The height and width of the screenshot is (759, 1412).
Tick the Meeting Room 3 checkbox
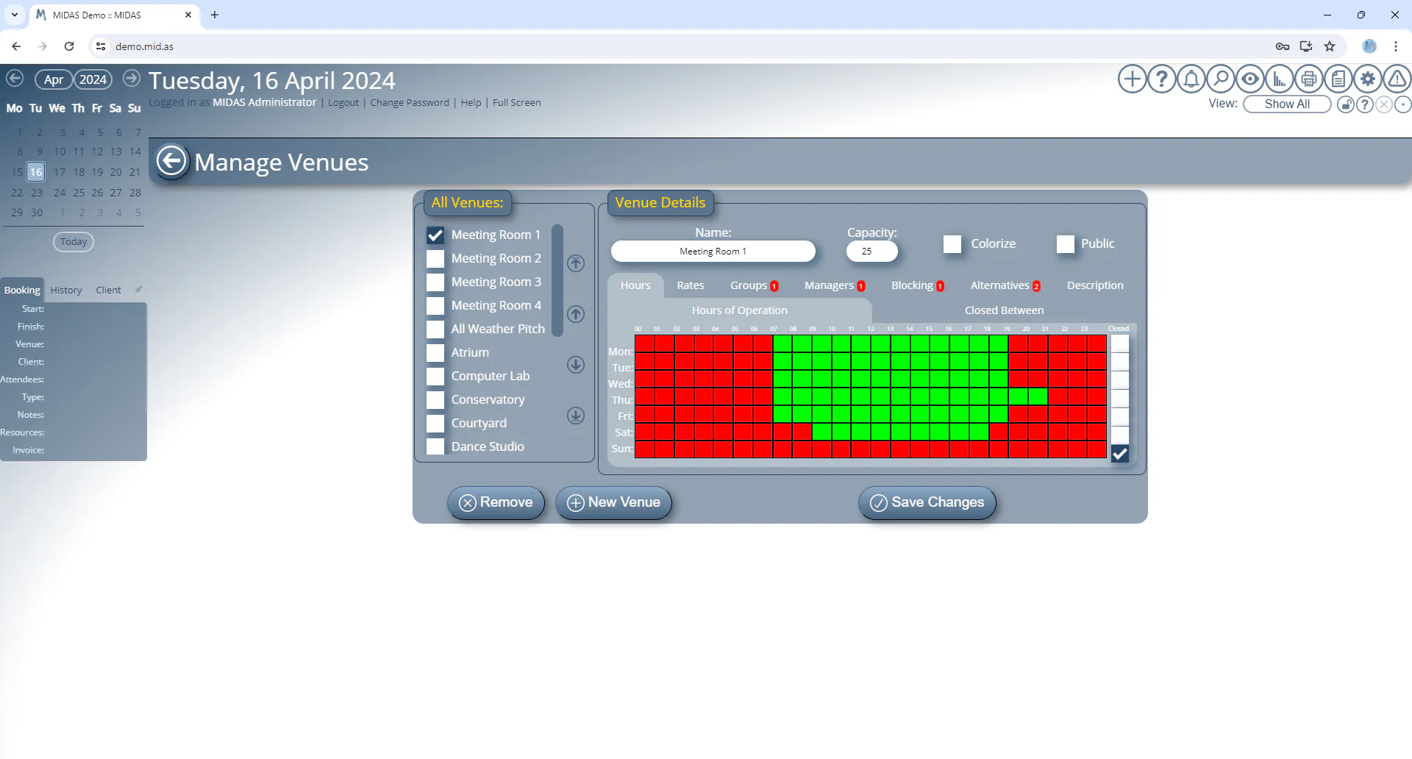pos(435,282)
